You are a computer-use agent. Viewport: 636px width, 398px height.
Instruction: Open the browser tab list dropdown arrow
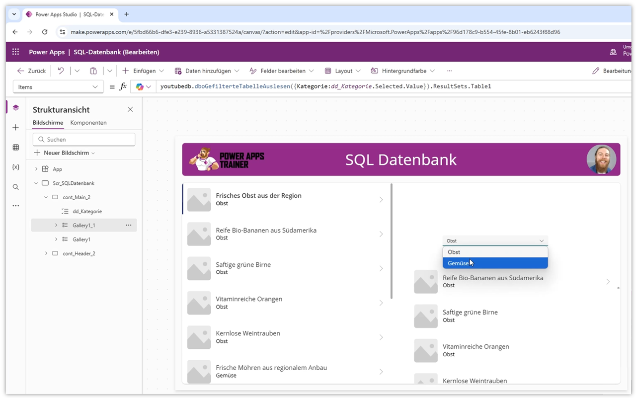(x=14, y=14)
